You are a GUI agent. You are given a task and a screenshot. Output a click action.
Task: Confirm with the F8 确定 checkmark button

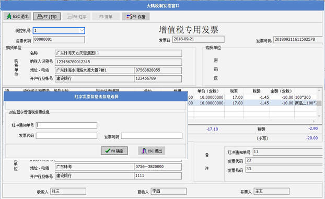click(x=114, y=151)
